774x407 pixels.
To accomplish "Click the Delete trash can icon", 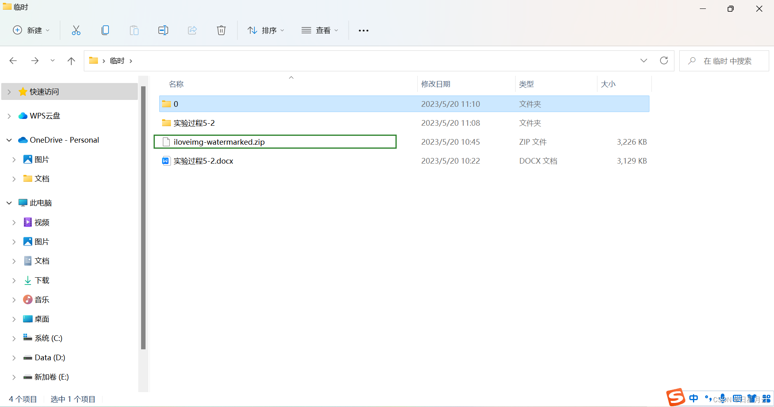I will click(x=221, y=30).
